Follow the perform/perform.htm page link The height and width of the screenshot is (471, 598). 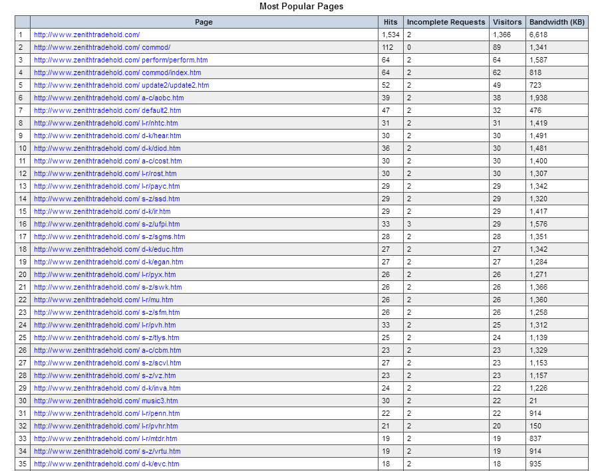coord(121,60)
